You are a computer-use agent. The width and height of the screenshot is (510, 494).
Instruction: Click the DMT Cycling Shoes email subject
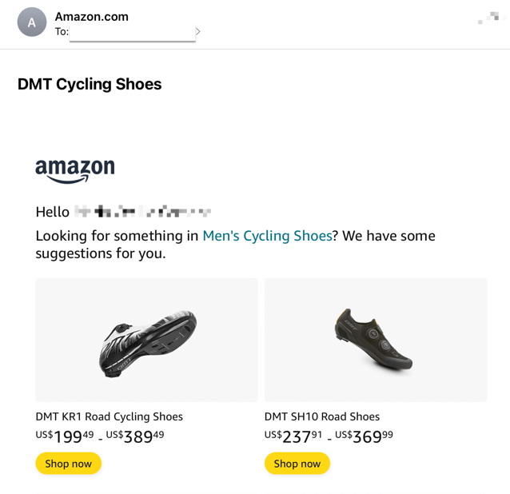90,84
